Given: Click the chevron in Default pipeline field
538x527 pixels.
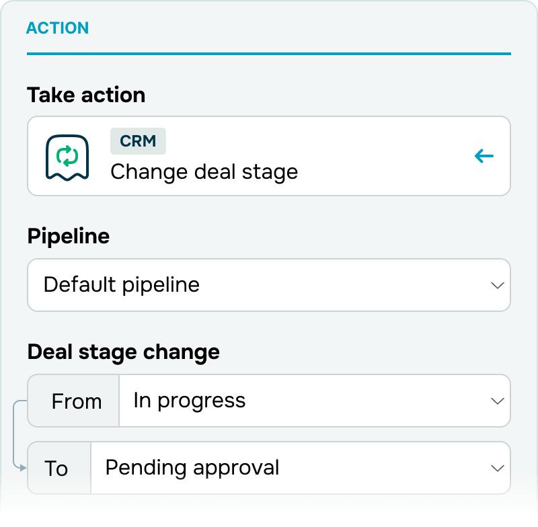Looking at the screenshot, I should coord(497,285).
